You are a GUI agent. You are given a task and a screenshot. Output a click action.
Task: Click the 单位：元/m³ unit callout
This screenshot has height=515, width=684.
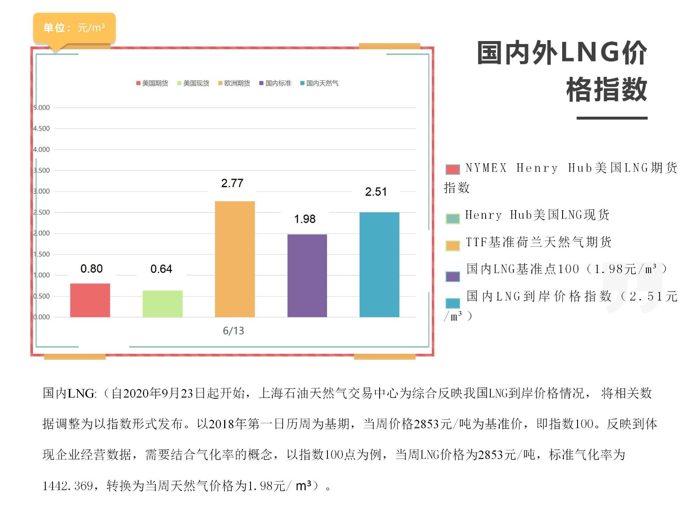point(74,28)
